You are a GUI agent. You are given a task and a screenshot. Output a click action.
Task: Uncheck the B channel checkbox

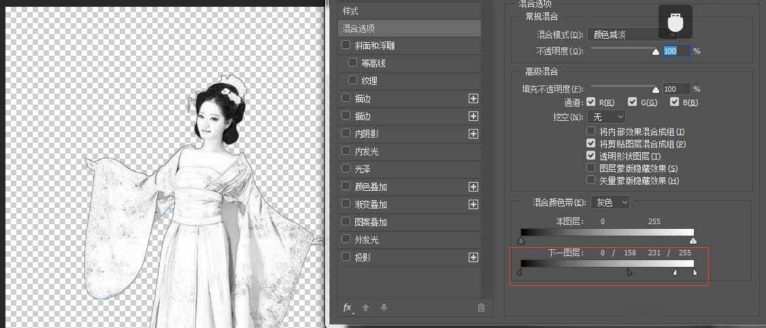pos(675,102)
